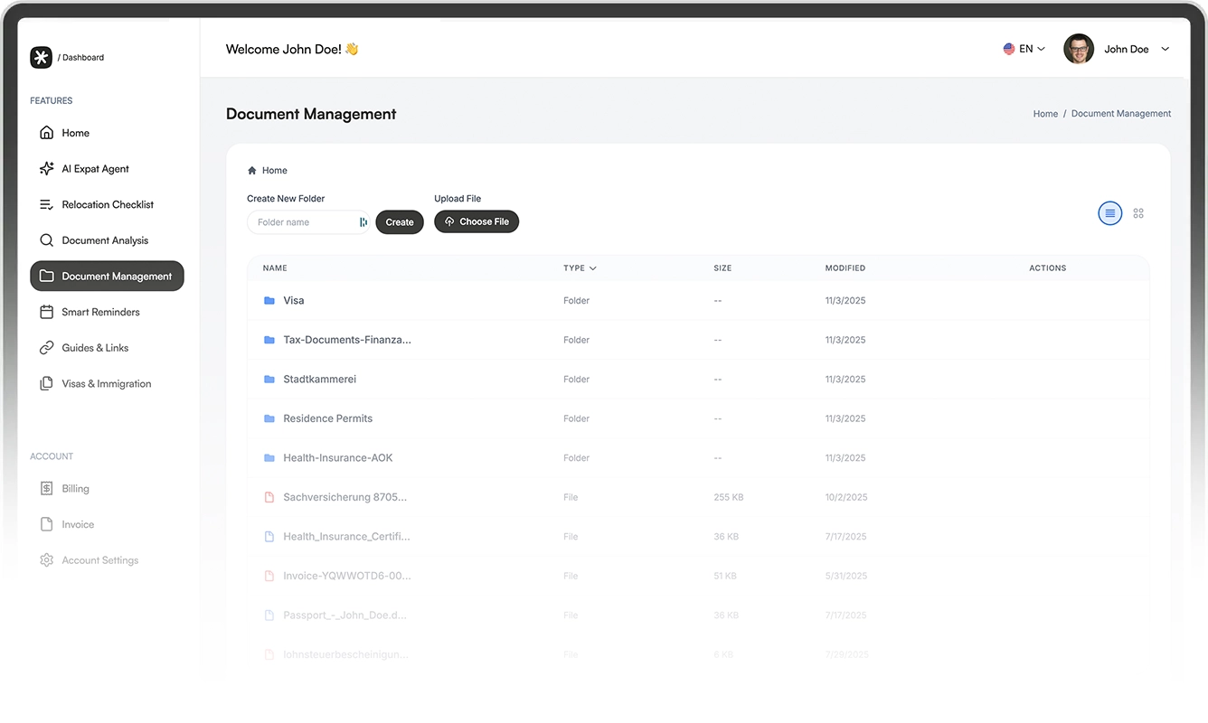The height and width of the screenshot is (723, 1208).
Task: Open the EN language dropdown
Action: (x=1024, y=49)
